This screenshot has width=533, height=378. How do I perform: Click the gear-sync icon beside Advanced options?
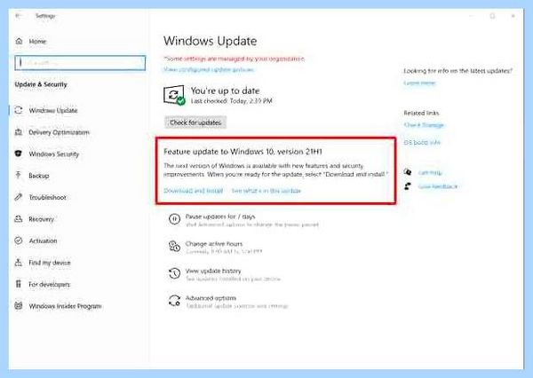click(174, 301)
